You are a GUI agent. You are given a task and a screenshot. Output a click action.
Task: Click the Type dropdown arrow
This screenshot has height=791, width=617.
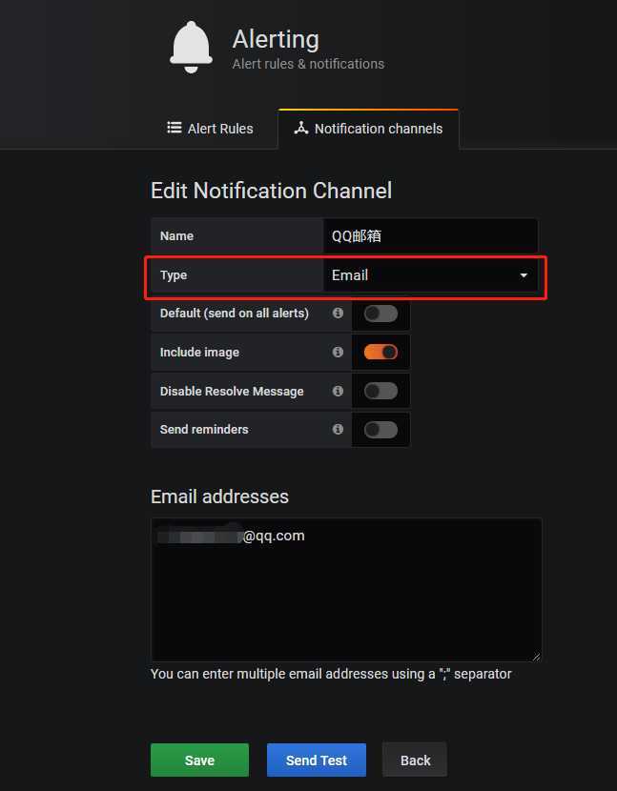point(524,275)
